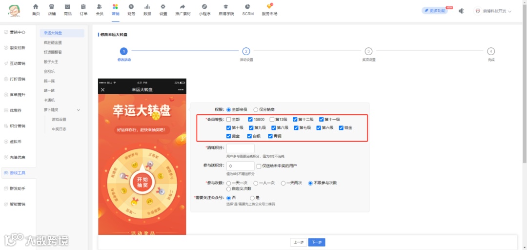The image size is (527, 250).
Task: Open the SCRM pie icon
Action: 248,6
